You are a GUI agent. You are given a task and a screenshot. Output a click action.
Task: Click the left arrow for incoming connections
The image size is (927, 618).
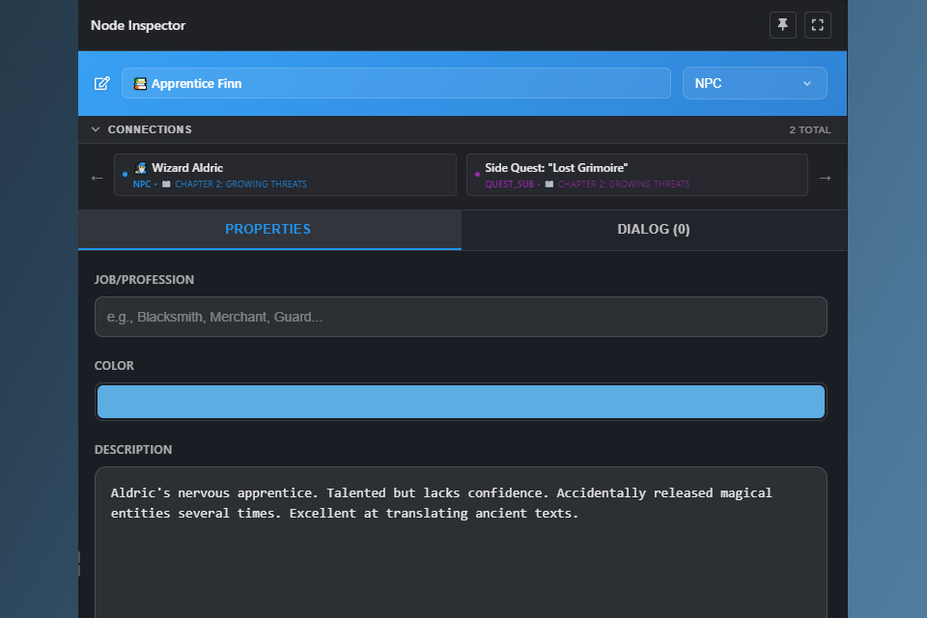(x=97, y=178)
